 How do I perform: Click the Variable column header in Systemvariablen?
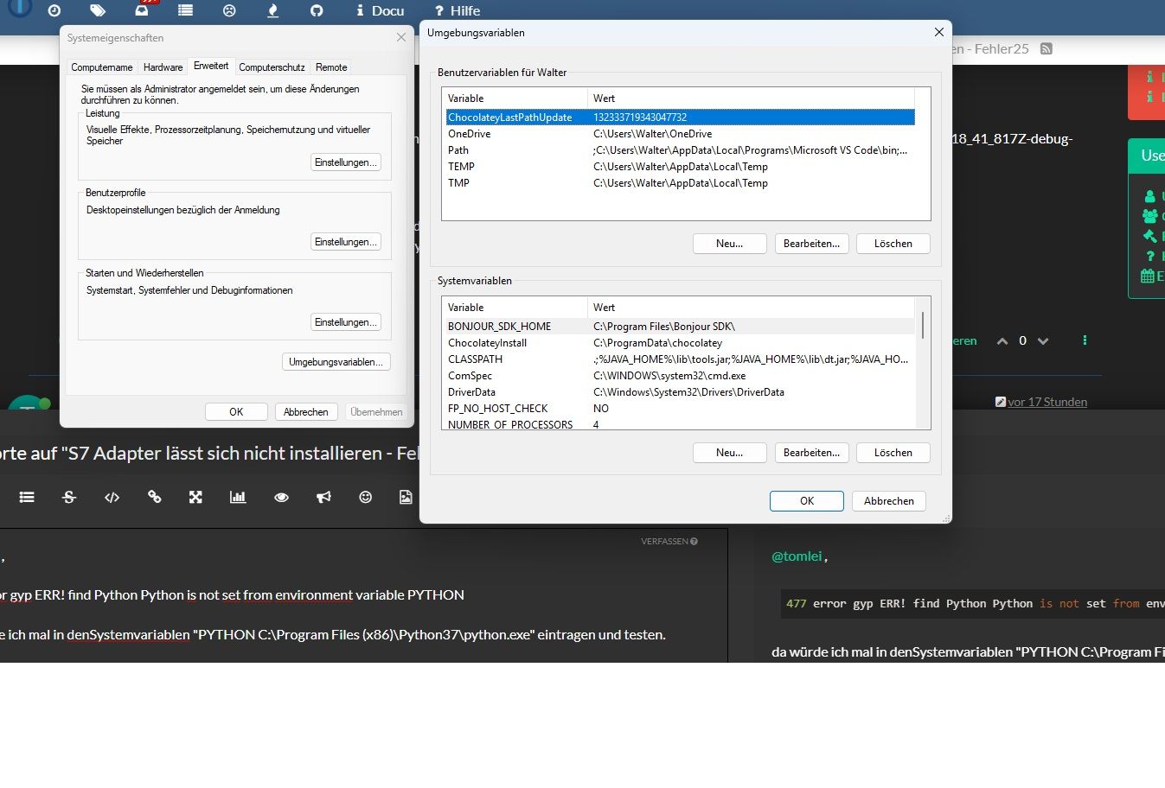pos(515,308)
